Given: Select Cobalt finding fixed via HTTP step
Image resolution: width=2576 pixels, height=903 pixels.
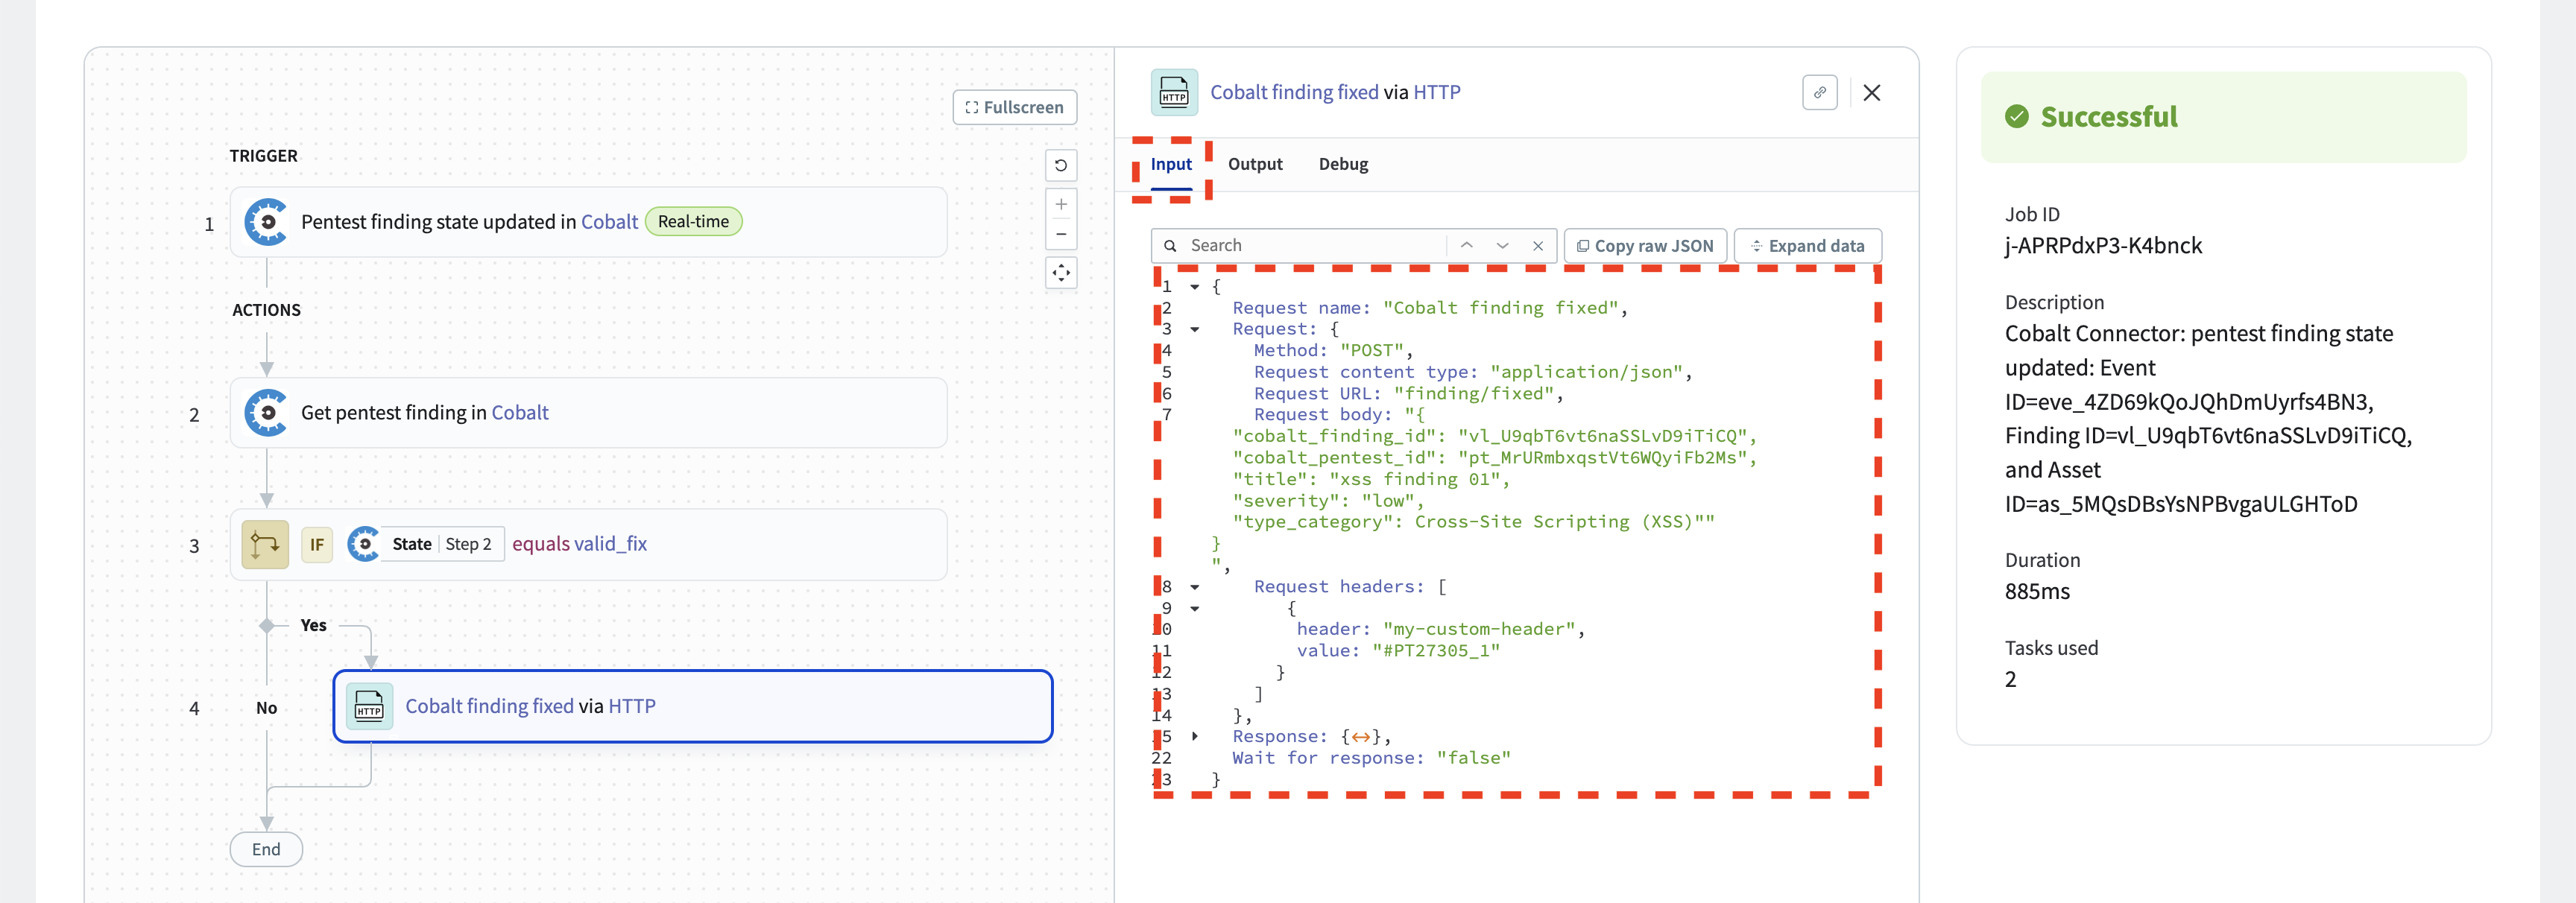Looking at the screenshot, I should pos(692,707).
